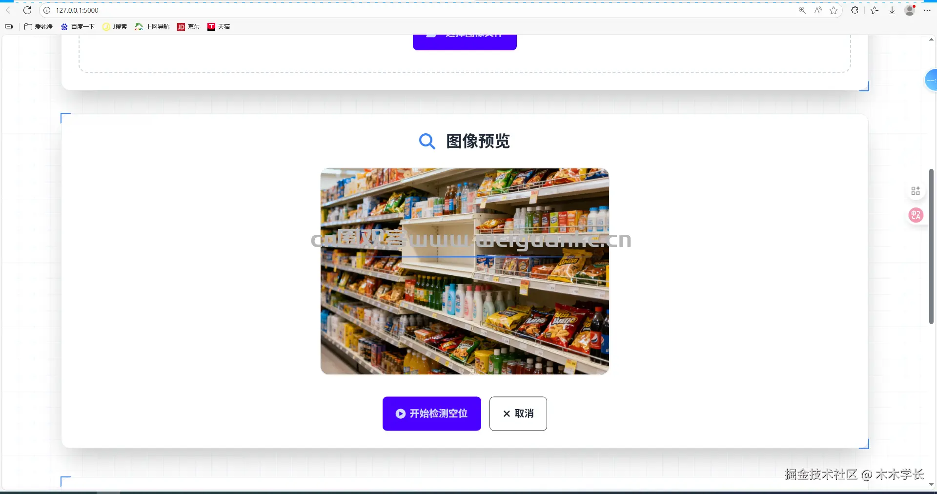This screenshot has height=494, width=937.
Task: Click the scrollbar down arrow
Action: pyautogui.click(x=931, y=485)
